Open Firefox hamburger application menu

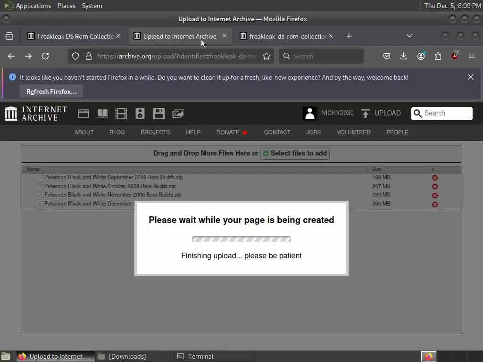point(472,56)
